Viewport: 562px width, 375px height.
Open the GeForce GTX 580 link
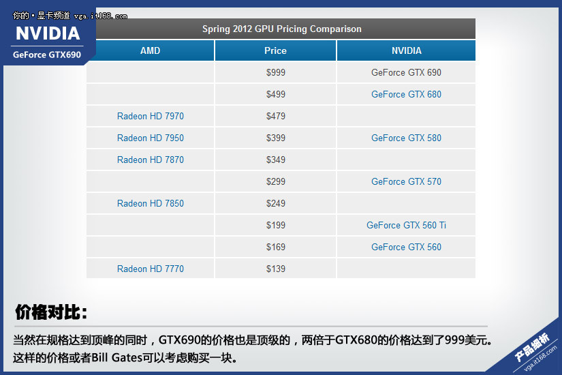pyautogui.click(x=406, y=138)
